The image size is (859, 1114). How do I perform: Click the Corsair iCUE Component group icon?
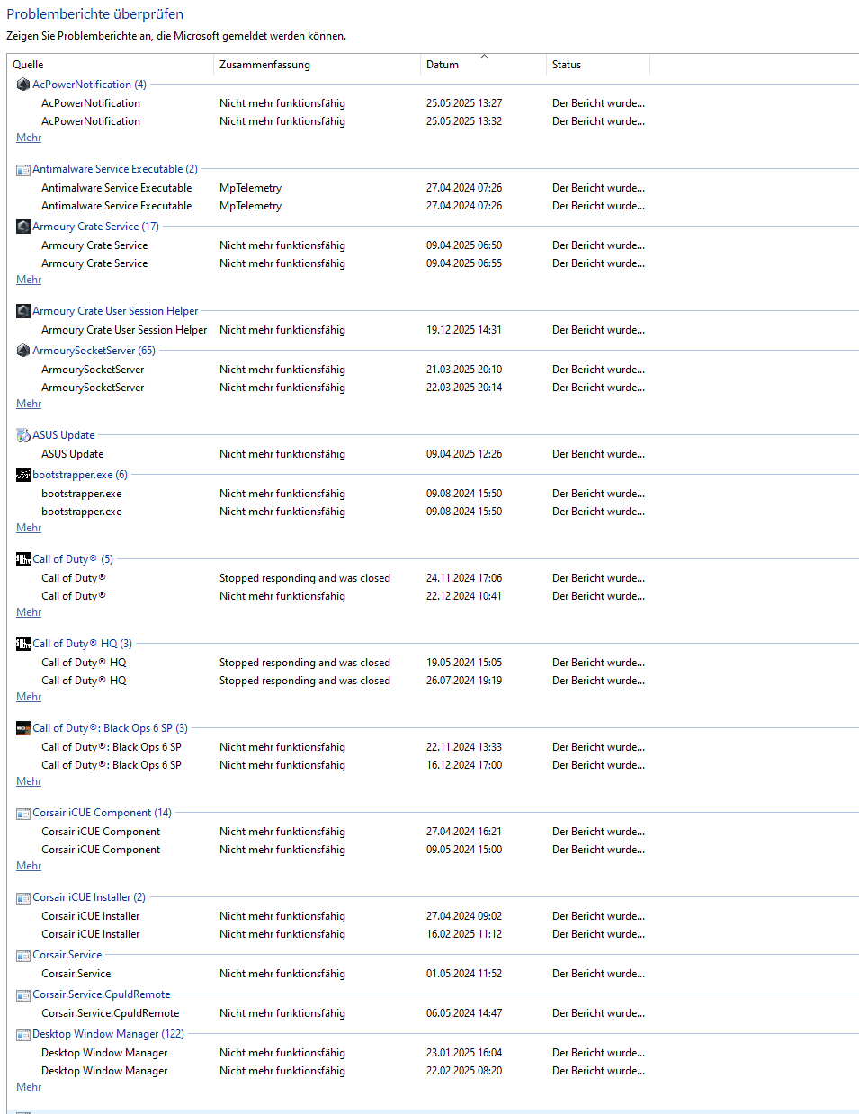(x=23, y=813)
